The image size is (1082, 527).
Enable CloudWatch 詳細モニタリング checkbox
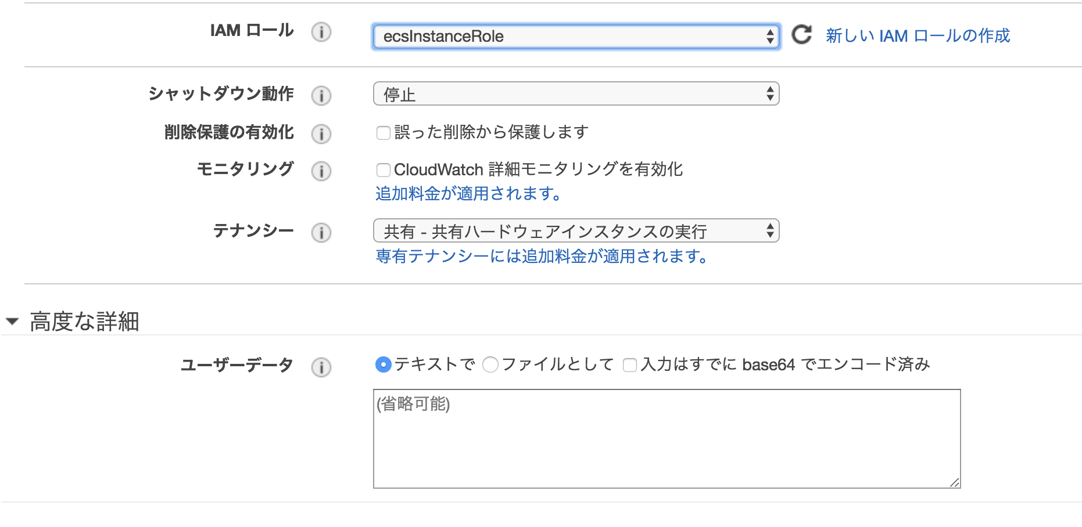tap(384, 170)
